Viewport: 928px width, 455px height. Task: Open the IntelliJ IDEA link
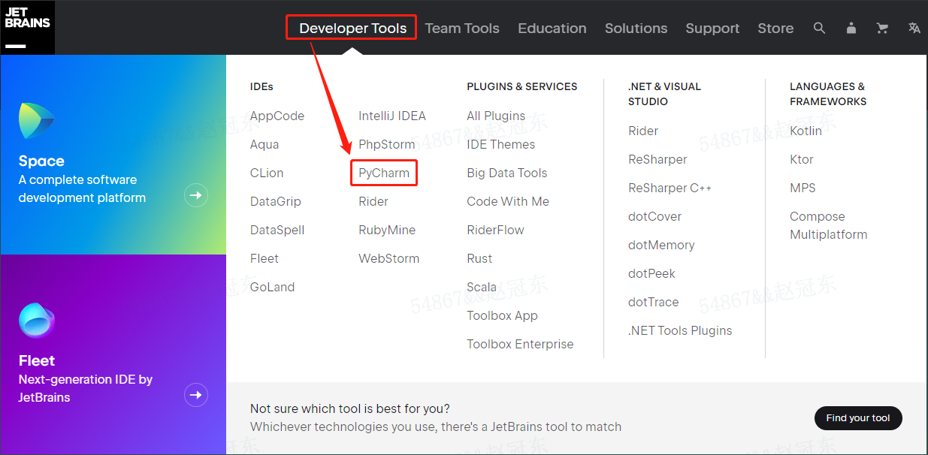click(x=392, y=116)
